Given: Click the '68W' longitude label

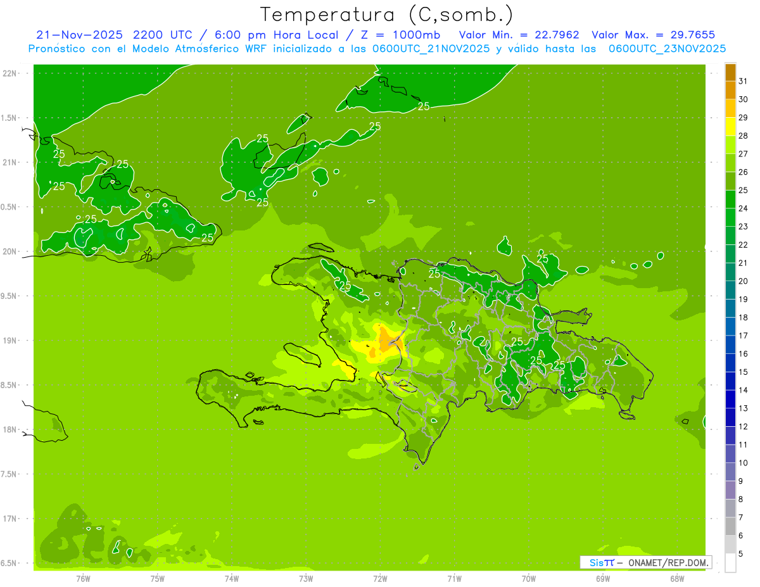Looking at the screenshot, I should click(x=677, y=579).
